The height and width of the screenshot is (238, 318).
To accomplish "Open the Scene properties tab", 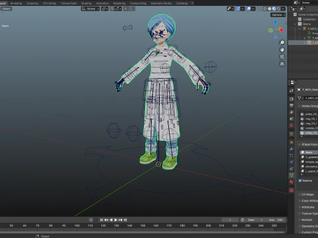I will click(x=291, y=118).
